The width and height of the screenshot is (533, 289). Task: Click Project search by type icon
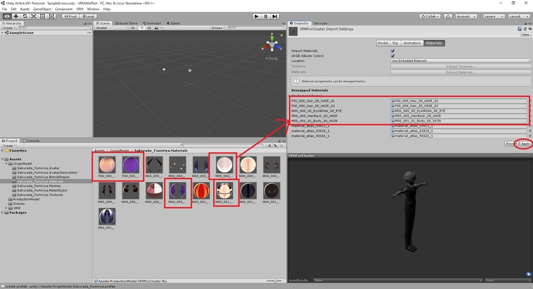coord(270,145)
